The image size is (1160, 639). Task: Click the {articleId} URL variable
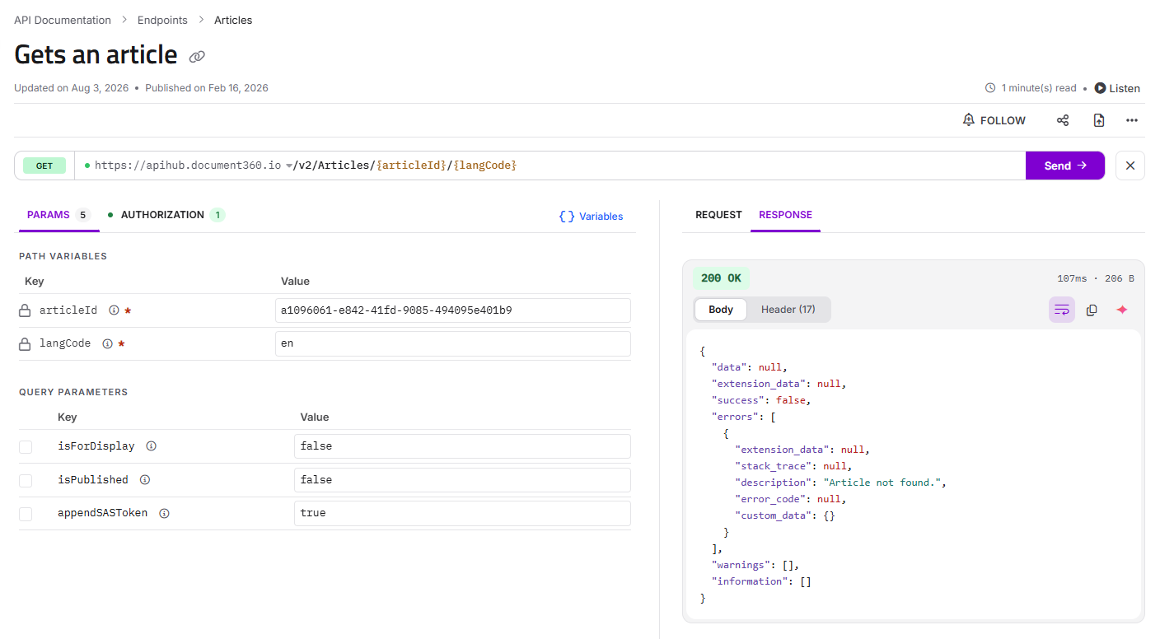(411, 166)
